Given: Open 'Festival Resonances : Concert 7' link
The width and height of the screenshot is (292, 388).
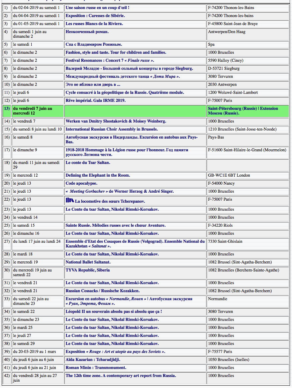Looking at the screenshot, I should [110, 60].
